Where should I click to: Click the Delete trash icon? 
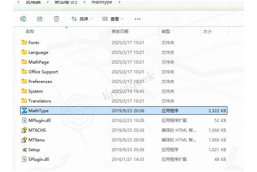[57, 19]
